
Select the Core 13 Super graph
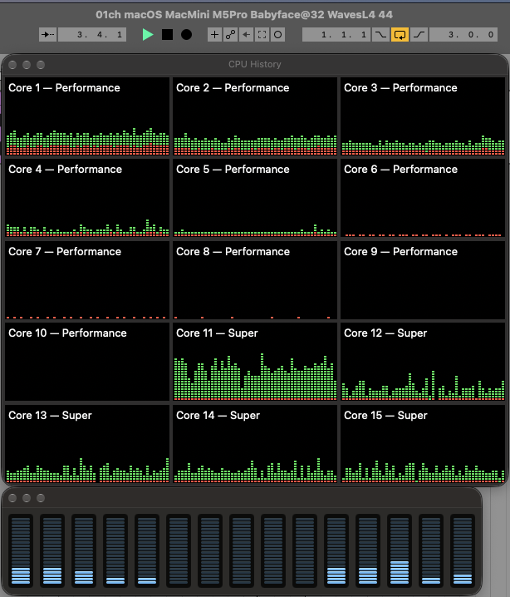click(87, 444)
